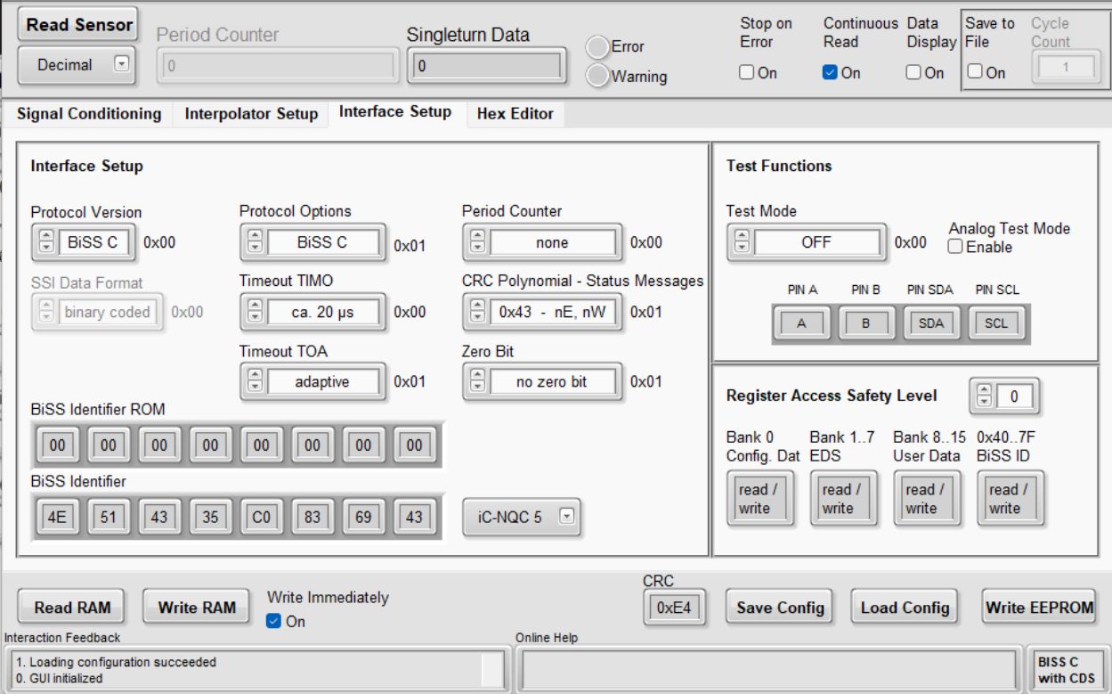This screenshot has width=1112, height=694.
Task: Click the Error indicator light
Action: tap(597, 47)
